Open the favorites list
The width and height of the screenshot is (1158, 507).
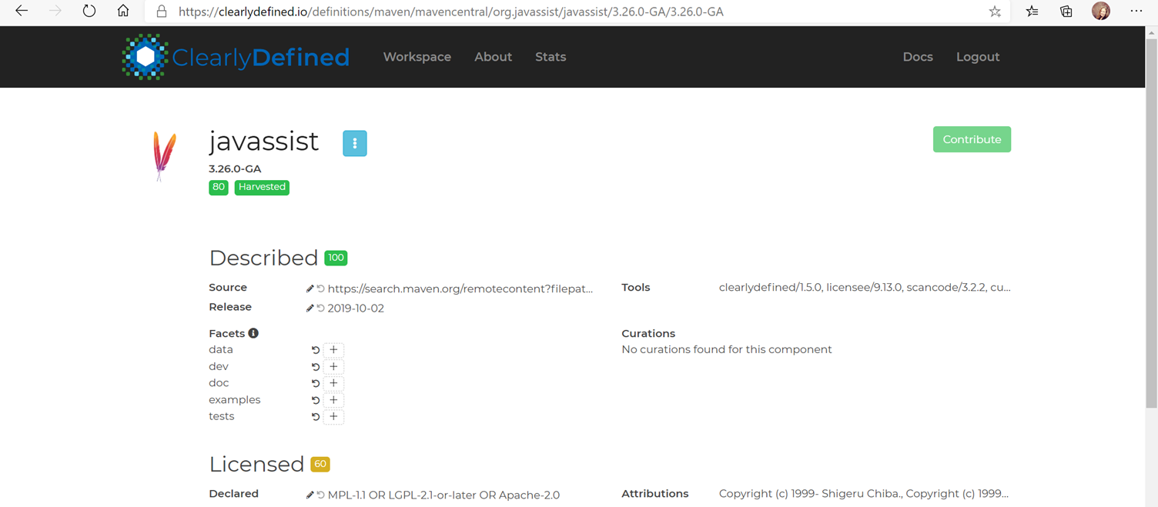1032,12
